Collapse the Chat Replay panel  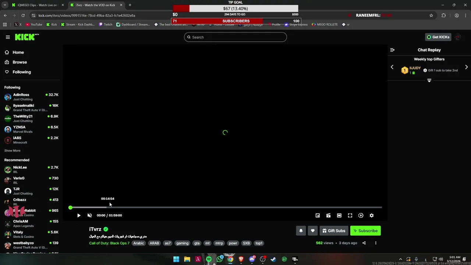392,50
